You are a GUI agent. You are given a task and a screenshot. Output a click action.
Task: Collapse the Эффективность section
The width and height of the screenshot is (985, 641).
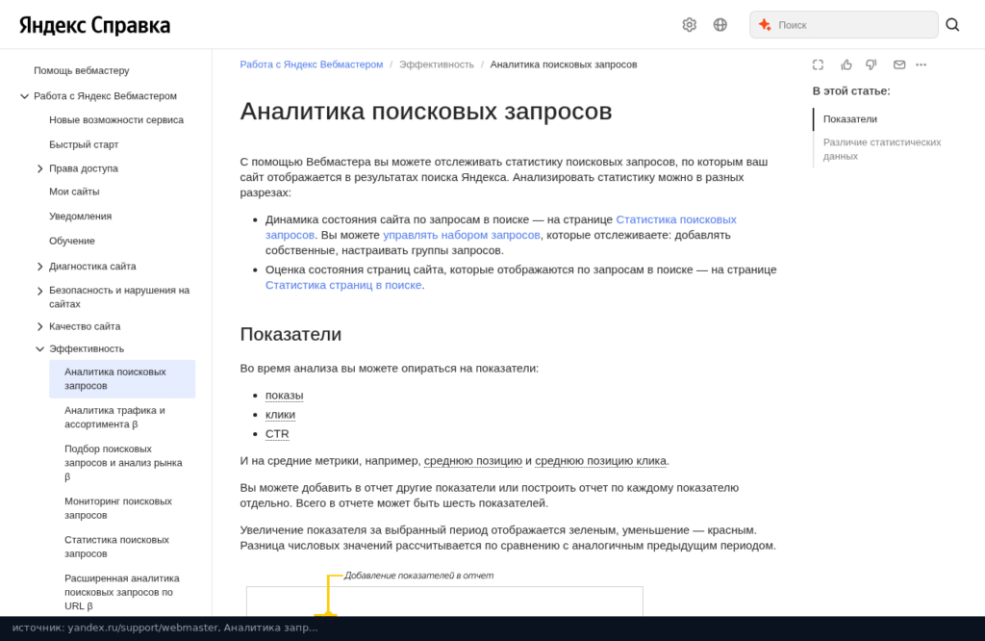pos(40,348)
